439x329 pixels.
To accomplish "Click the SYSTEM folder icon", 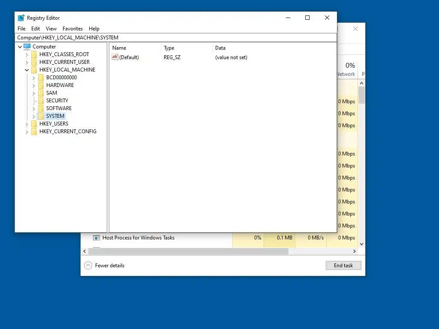I will [x=41, y=116].
